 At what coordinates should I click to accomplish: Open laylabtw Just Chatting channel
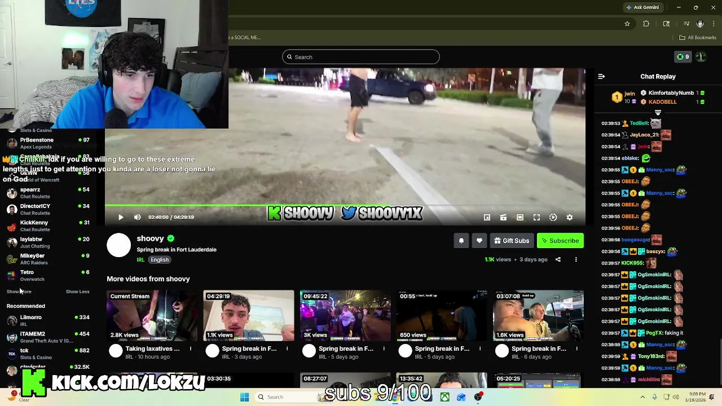coord(48,242)
